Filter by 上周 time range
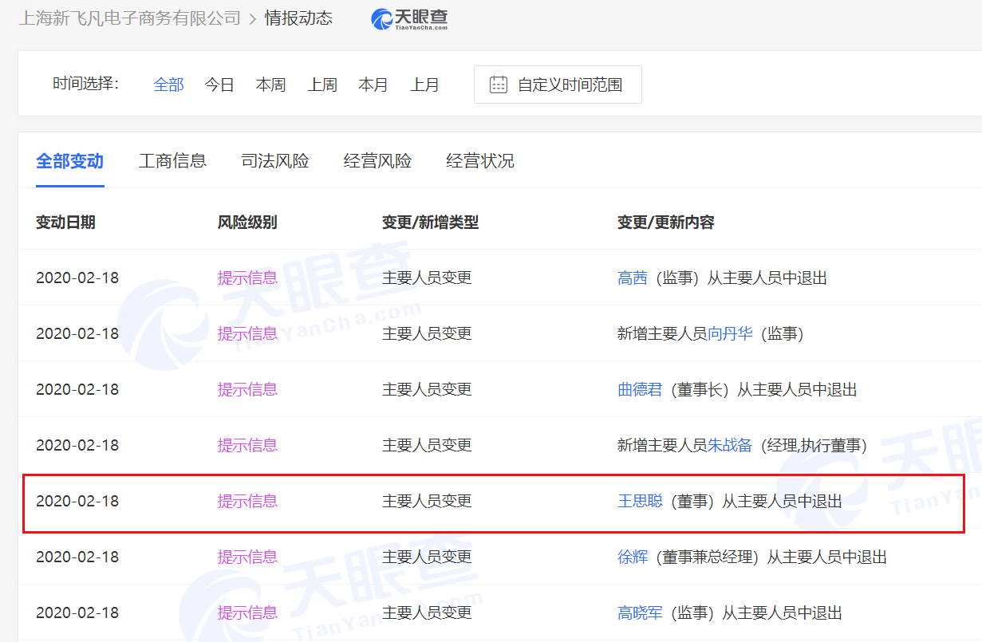The height and width of the screenshot is (642, 982). (x=322, y=85)
